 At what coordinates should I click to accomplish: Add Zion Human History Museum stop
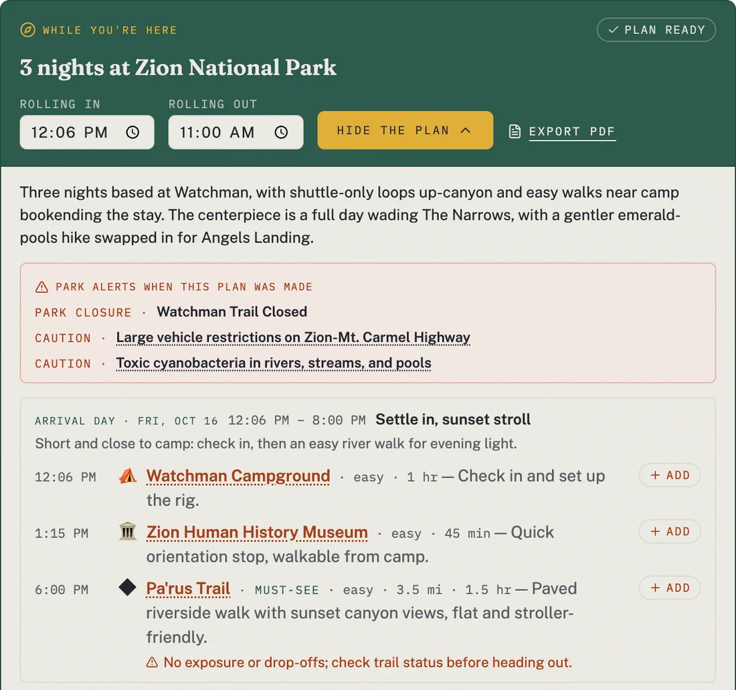coord(670,531)
